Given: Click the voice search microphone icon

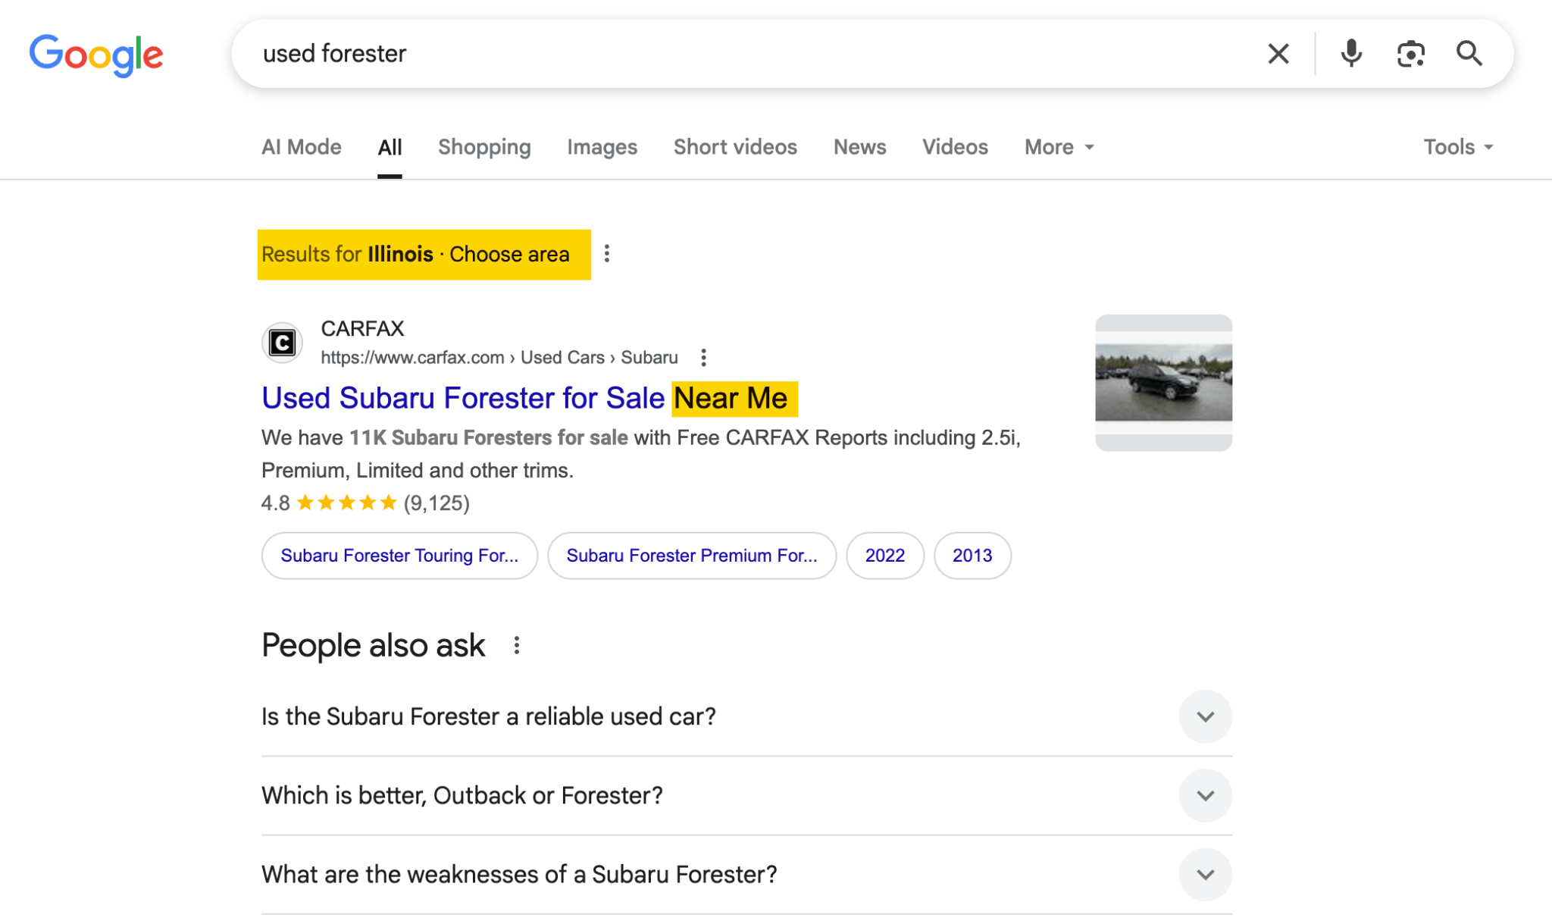Looking at the screenshot, I should point(1351,53).
